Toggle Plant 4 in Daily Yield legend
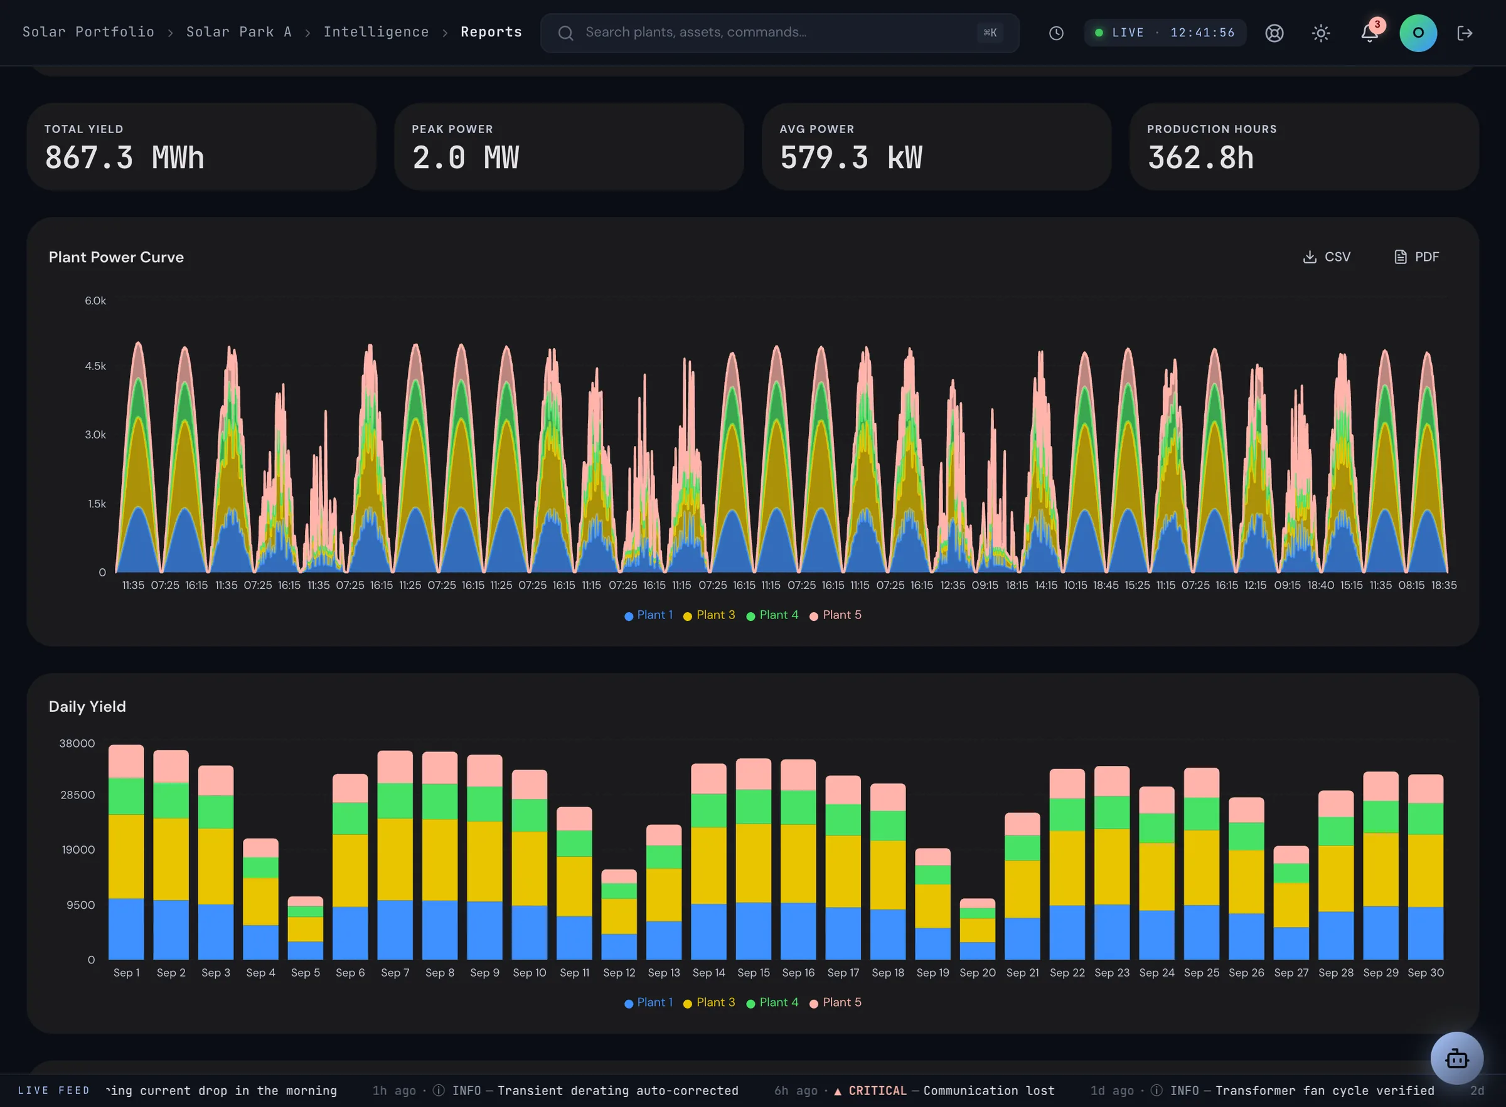Image resolution: width=1506 pixels, height=1107 pixels. (772, 1002)
